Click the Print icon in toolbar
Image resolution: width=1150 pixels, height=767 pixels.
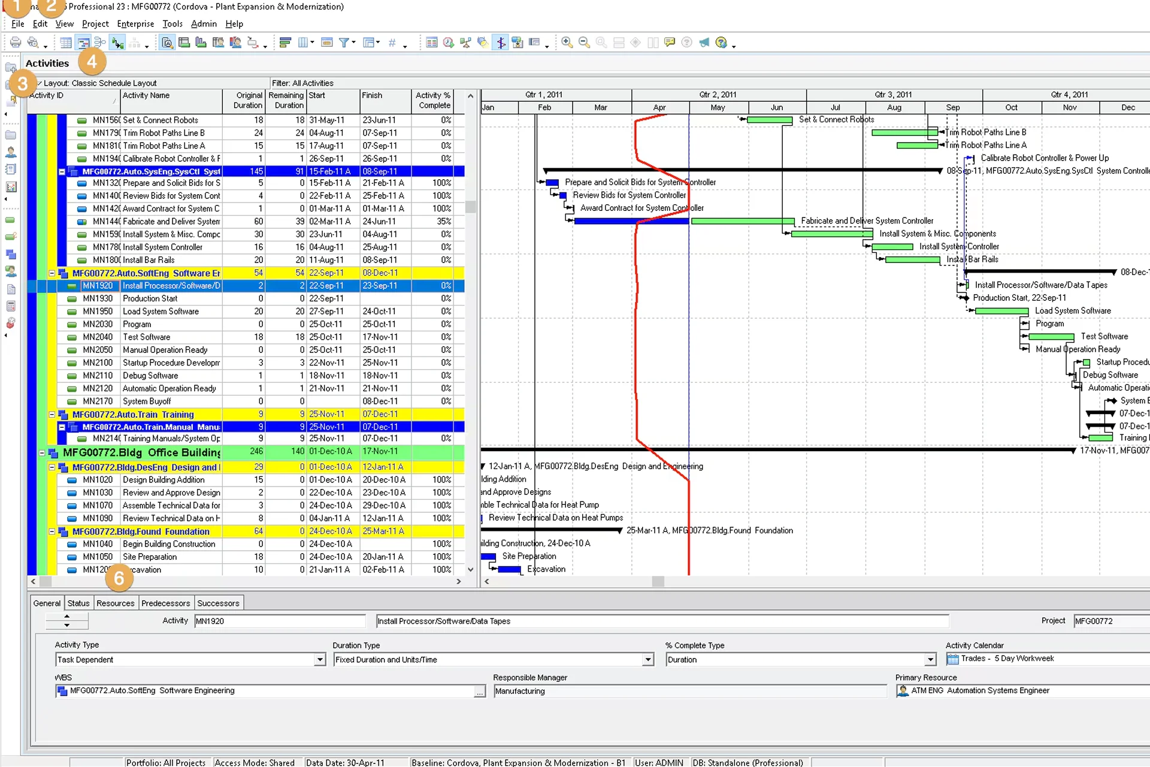point(16,43)
